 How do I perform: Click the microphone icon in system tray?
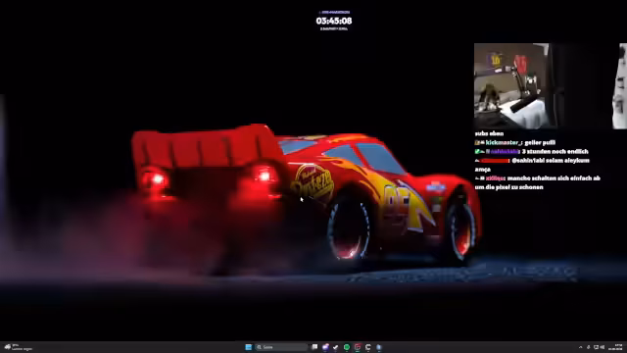588,347
